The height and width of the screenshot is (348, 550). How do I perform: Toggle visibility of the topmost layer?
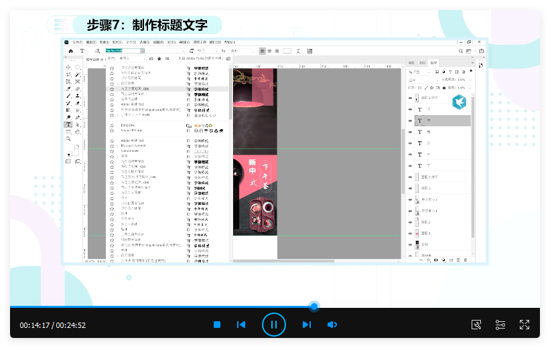[x=411, y=98]
